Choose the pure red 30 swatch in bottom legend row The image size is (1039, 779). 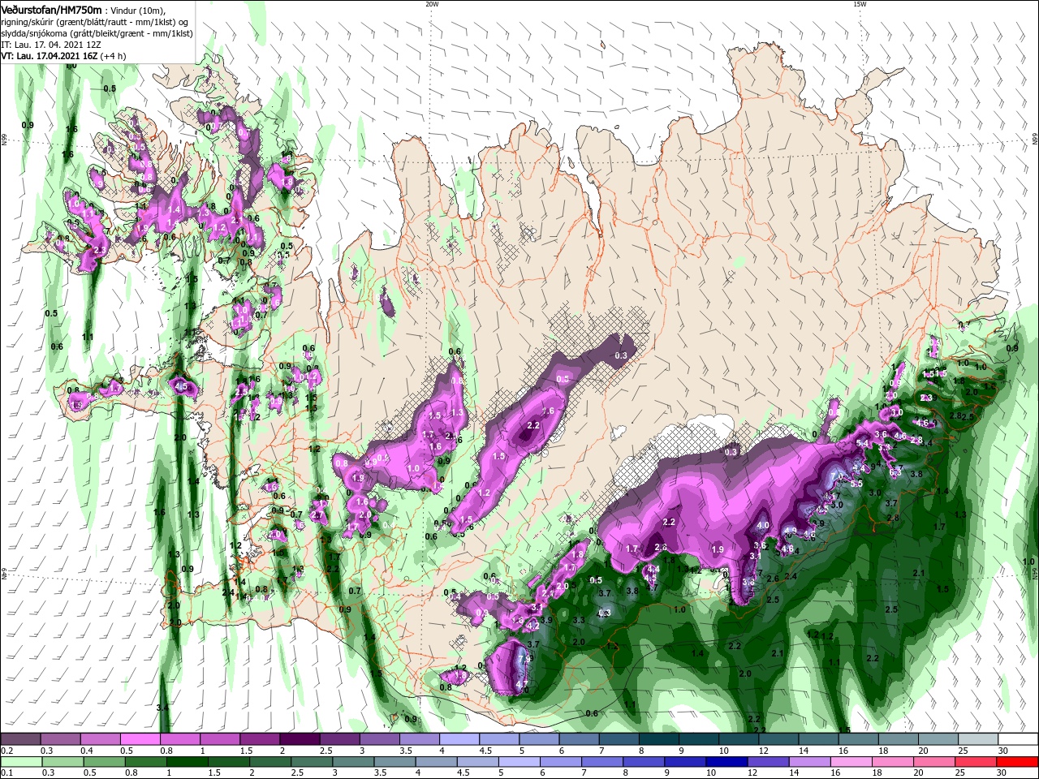tap(1019, 761)
